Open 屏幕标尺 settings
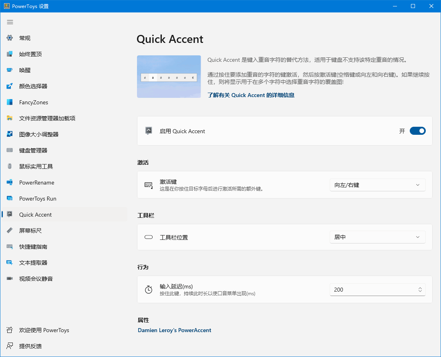This screenshot has width=441, height=357. 30,231
